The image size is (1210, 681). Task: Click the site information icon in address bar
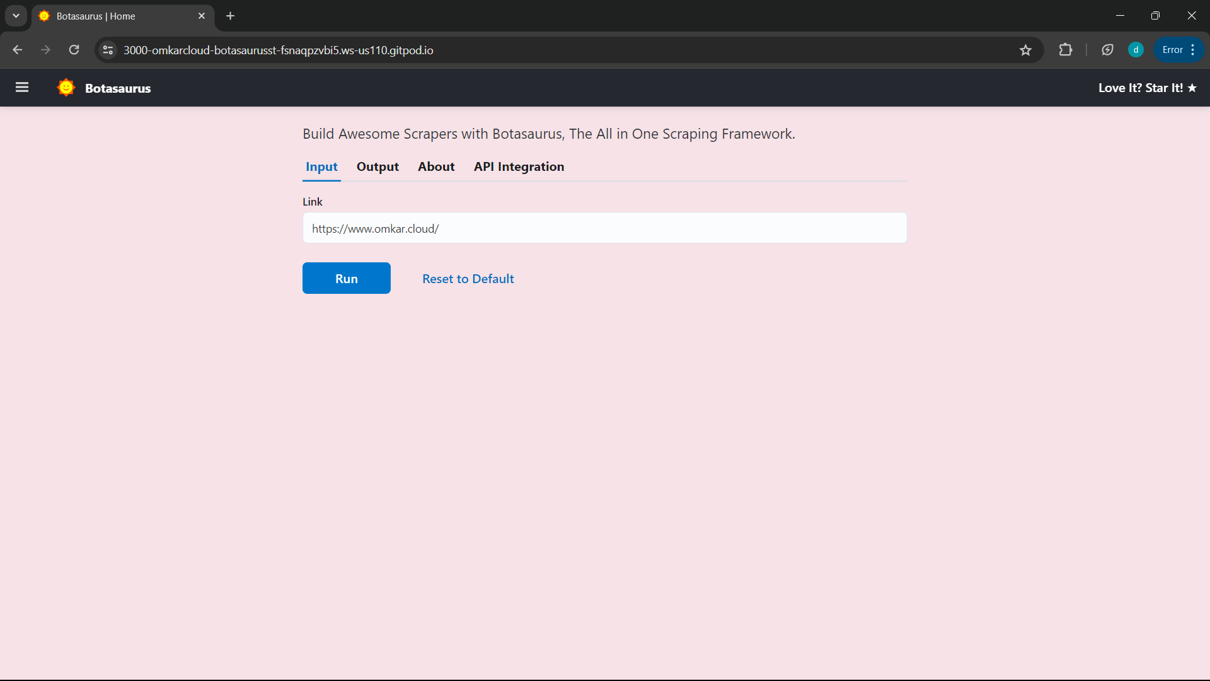[108, 50]
